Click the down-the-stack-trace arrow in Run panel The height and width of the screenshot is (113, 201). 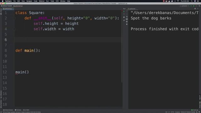click(x=127, y=14)
